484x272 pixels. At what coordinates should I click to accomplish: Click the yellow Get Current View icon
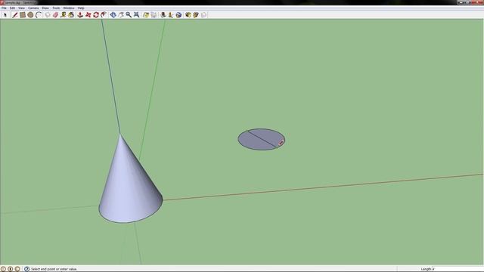(x=146, y=15)
